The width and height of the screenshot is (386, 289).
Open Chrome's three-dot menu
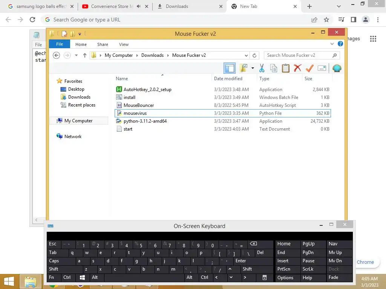pyautogui.click(x=378, y=20)
